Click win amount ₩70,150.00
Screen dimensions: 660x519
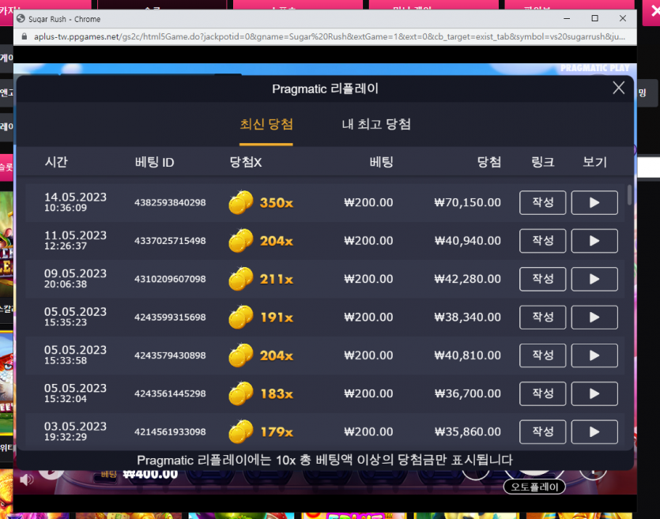[467, 203]
